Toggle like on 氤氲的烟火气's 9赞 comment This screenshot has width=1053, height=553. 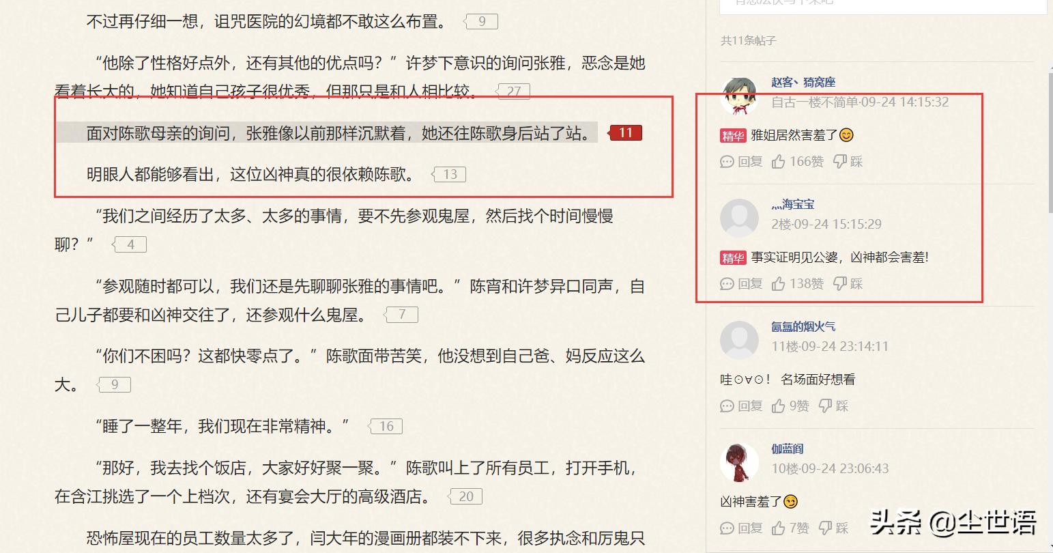tap(790, 406)
